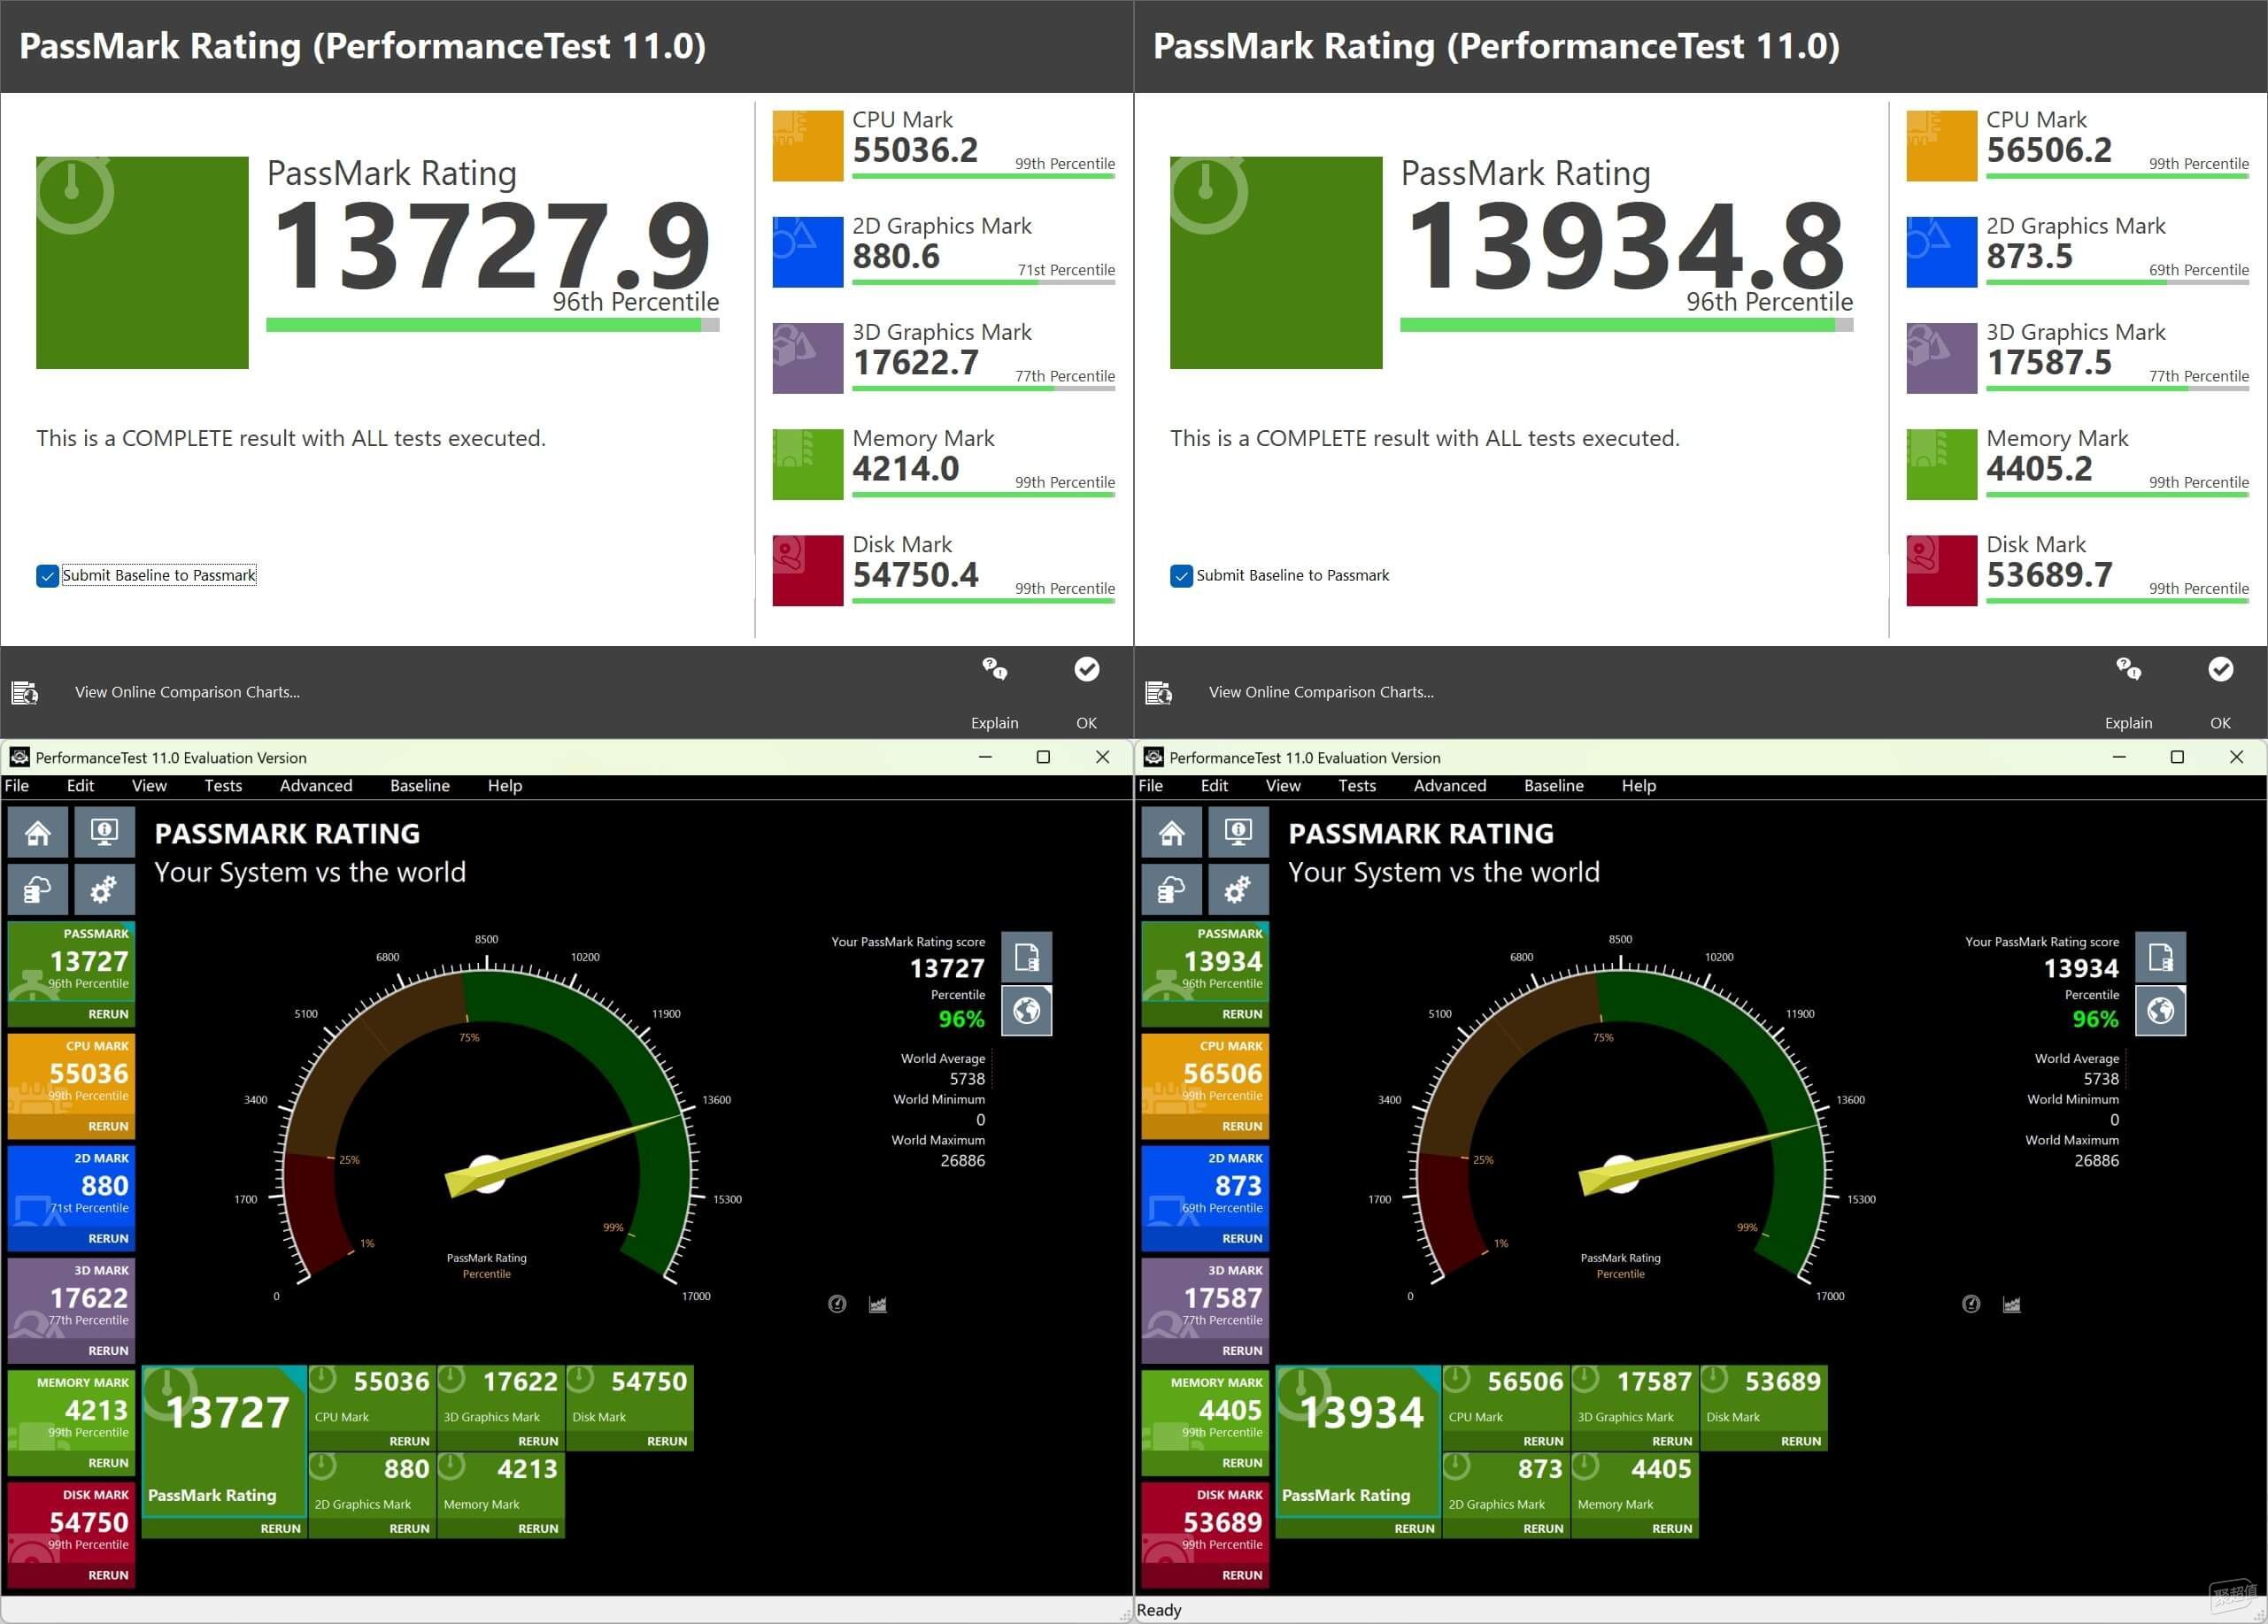Viewport: 2268px width, 1624px height.
Task: Open settings gears icon in left window
Action: 104,889
